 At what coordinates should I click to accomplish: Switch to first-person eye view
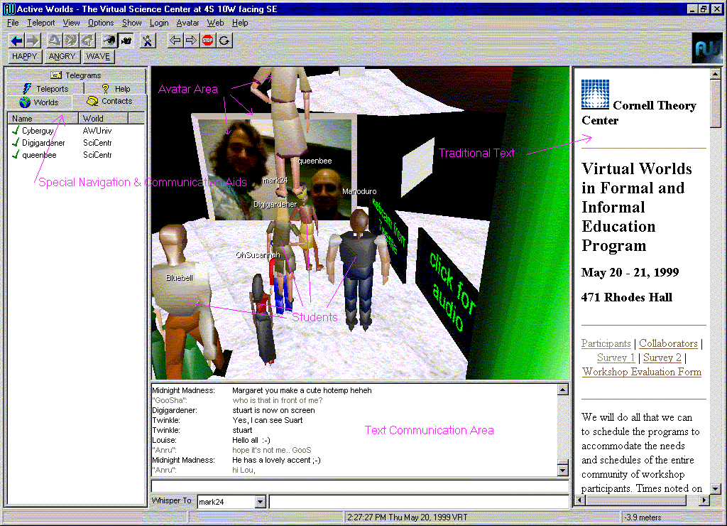109,41
